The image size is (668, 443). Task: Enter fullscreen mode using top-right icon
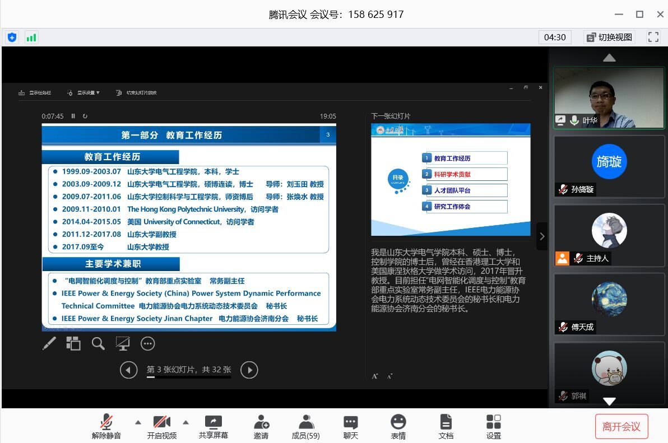tap(653, 37)
